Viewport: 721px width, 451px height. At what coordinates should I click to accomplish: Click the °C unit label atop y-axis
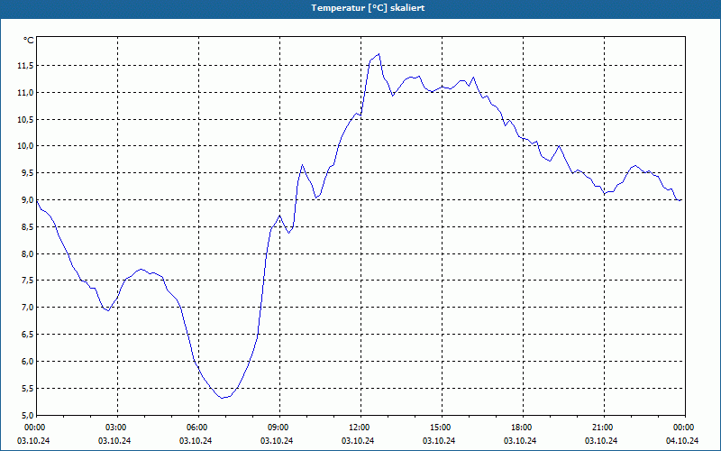point(29,41)
